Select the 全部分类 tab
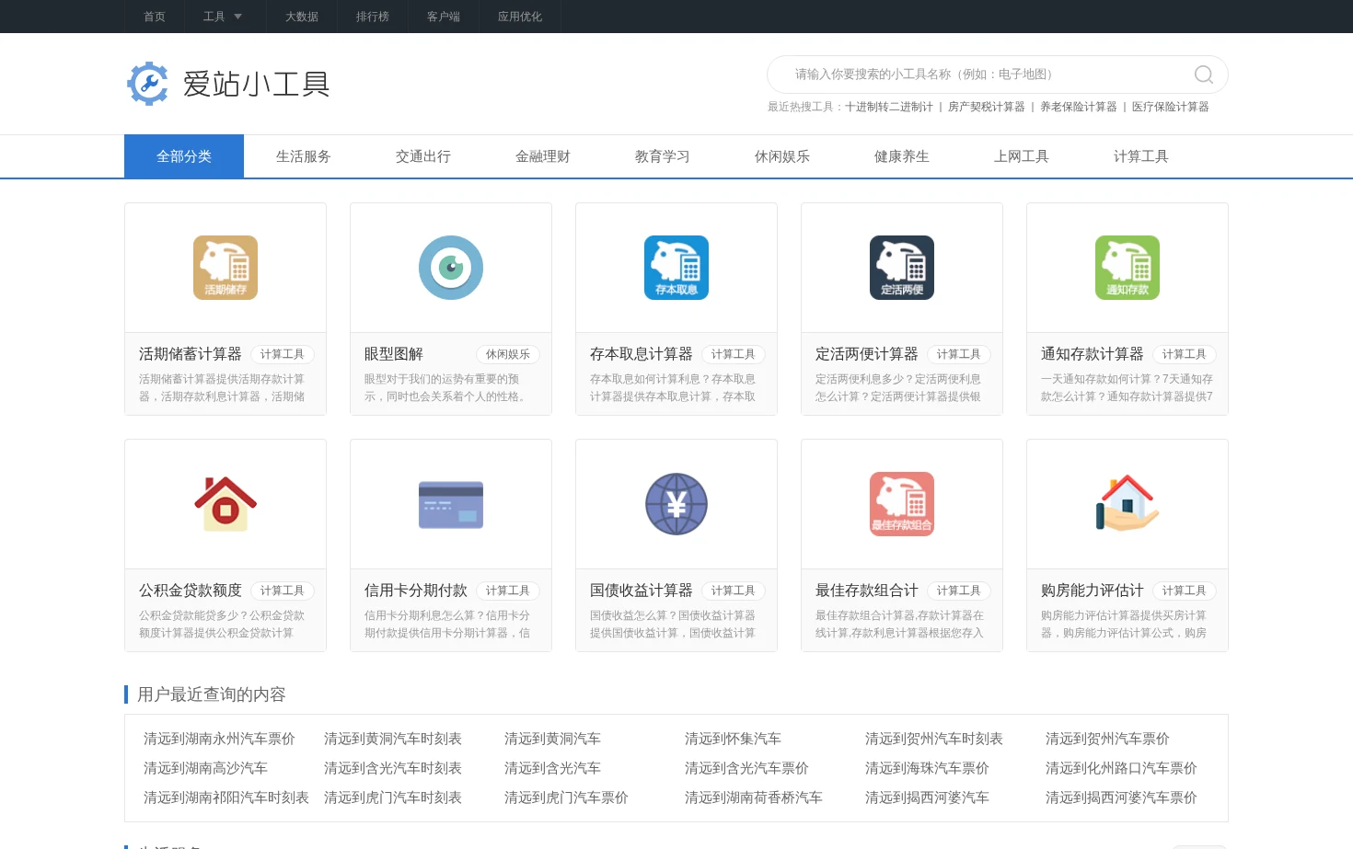 (x=184, y=156)
